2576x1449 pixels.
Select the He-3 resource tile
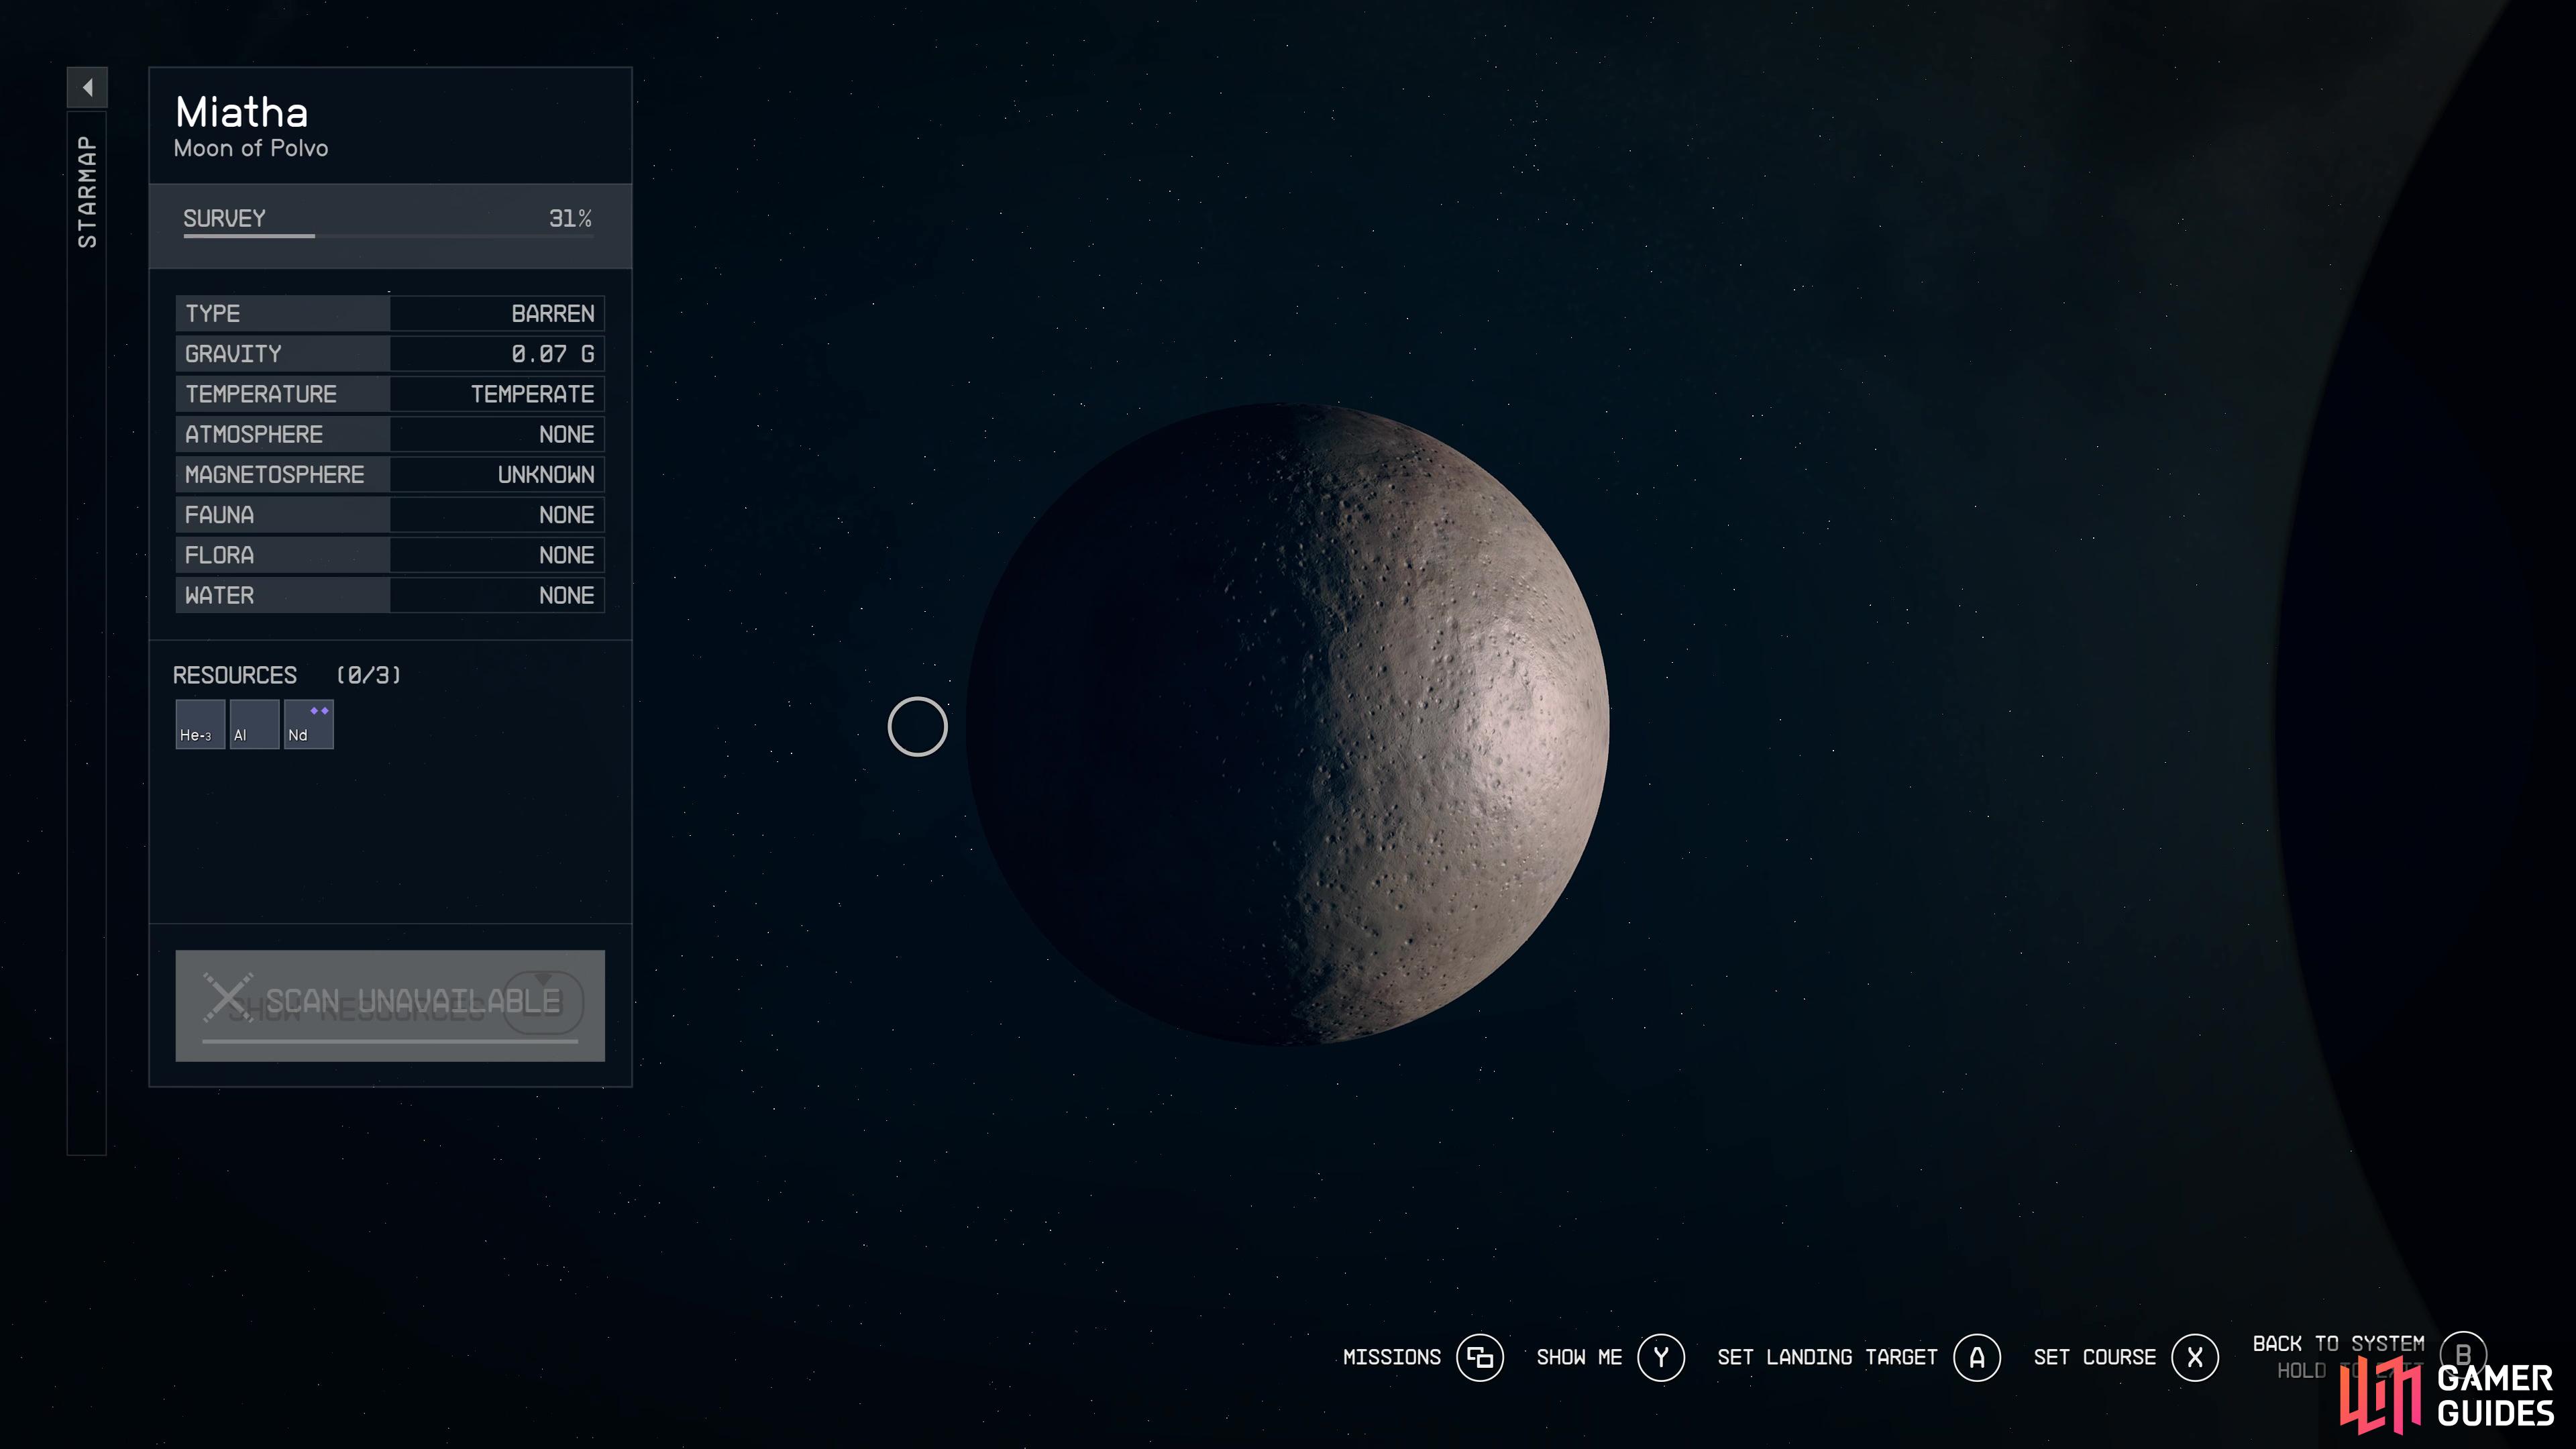tap(200, 724)
